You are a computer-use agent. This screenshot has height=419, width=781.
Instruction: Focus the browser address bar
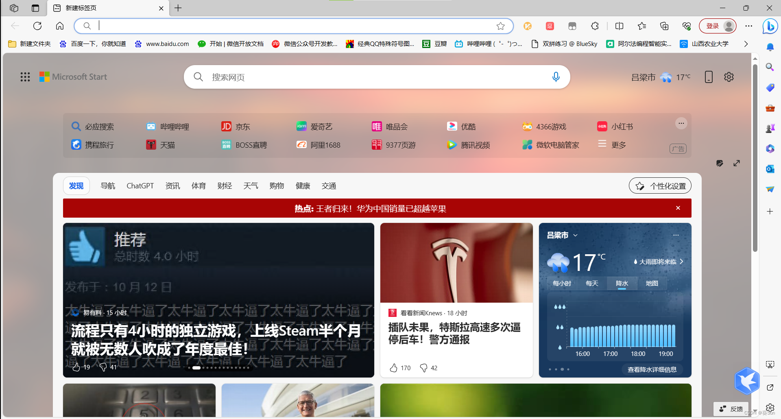click(x=294, y=26)
